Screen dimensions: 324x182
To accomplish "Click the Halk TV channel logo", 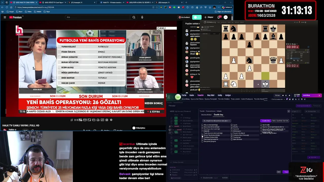I will click(19, 30).
